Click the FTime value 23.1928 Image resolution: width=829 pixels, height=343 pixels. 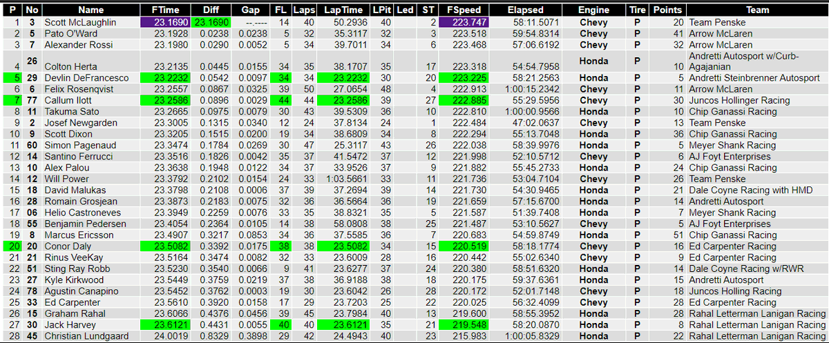tap(171, 33)
